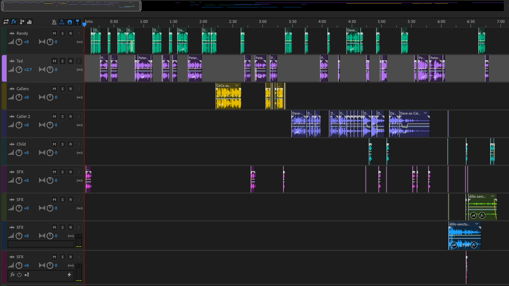Click the volume badge on green dillo-sanc clip
The height and width of the screenshot is (286, 509).
(474, 215)
